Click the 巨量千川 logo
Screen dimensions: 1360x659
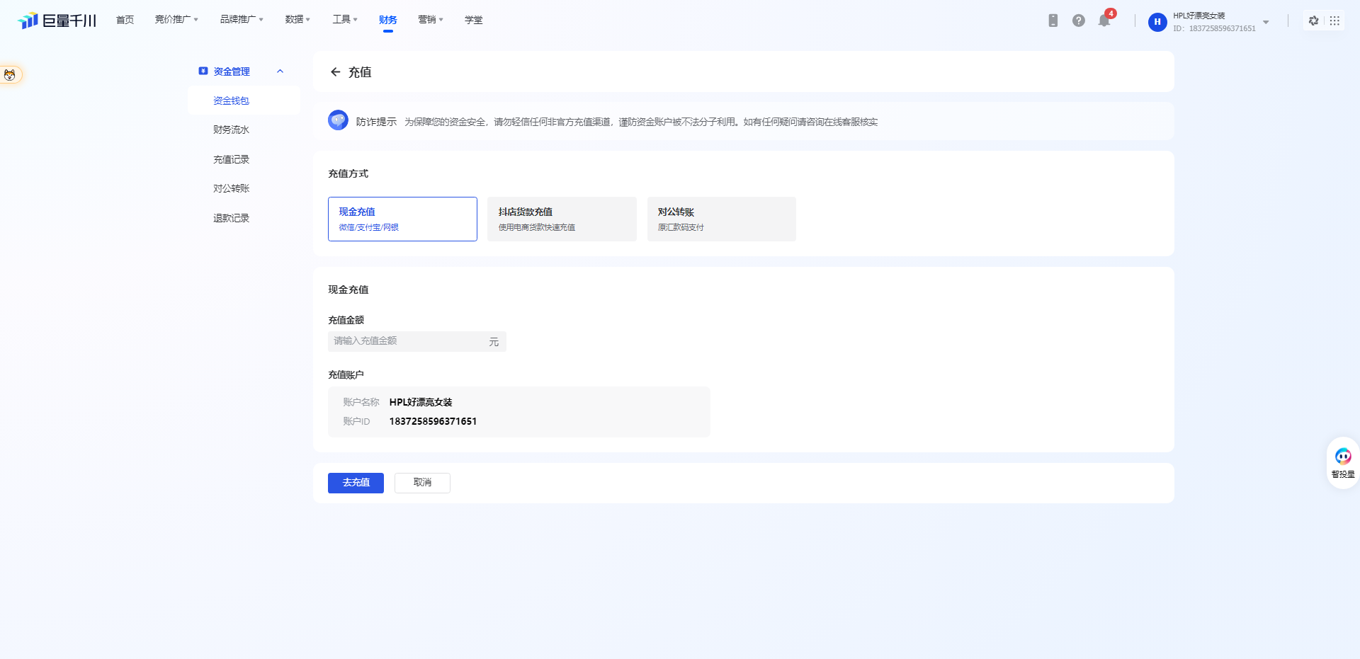coord(57,21)
